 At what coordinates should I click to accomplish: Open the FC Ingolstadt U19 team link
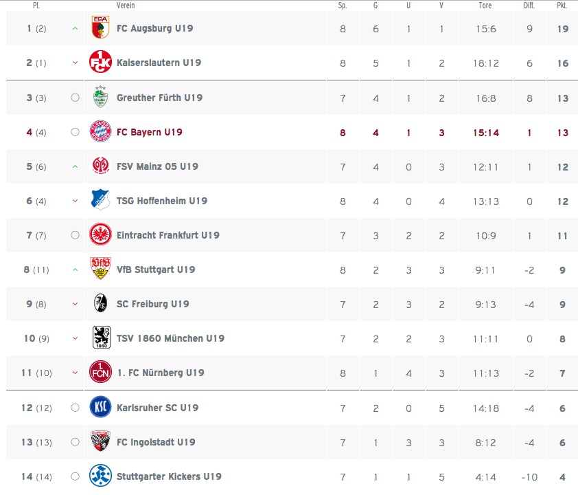(156, 442)
